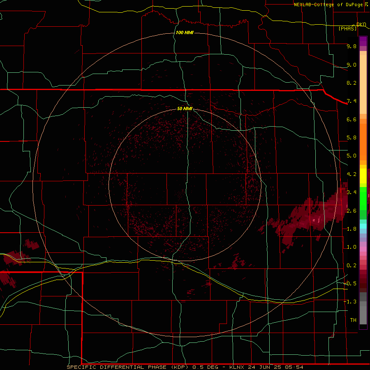Click the bright green segment of color bar
370x370 pixels.
363,199
